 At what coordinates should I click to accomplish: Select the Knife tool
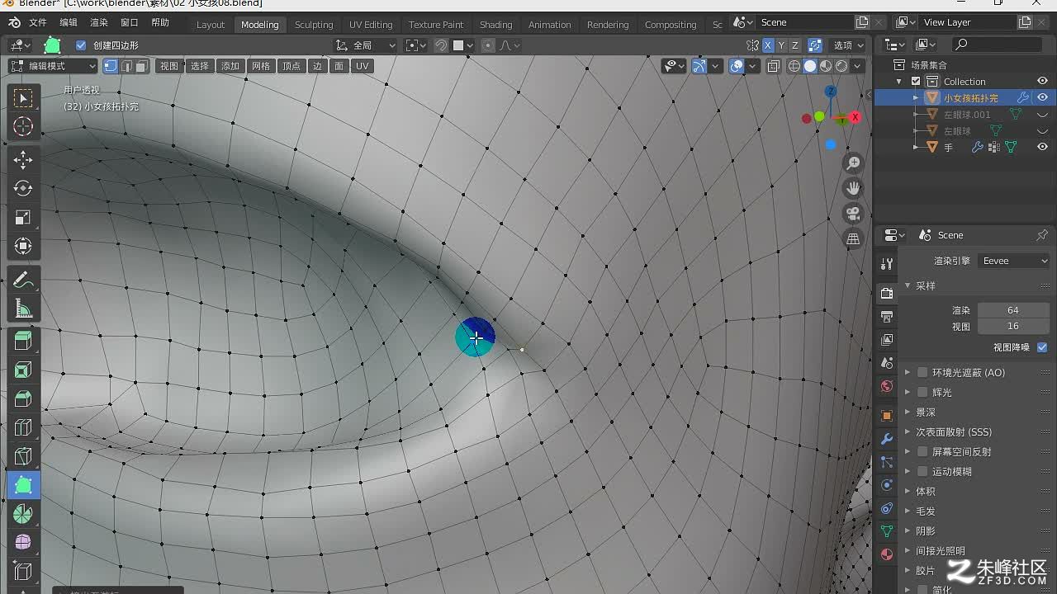point(23,456)
